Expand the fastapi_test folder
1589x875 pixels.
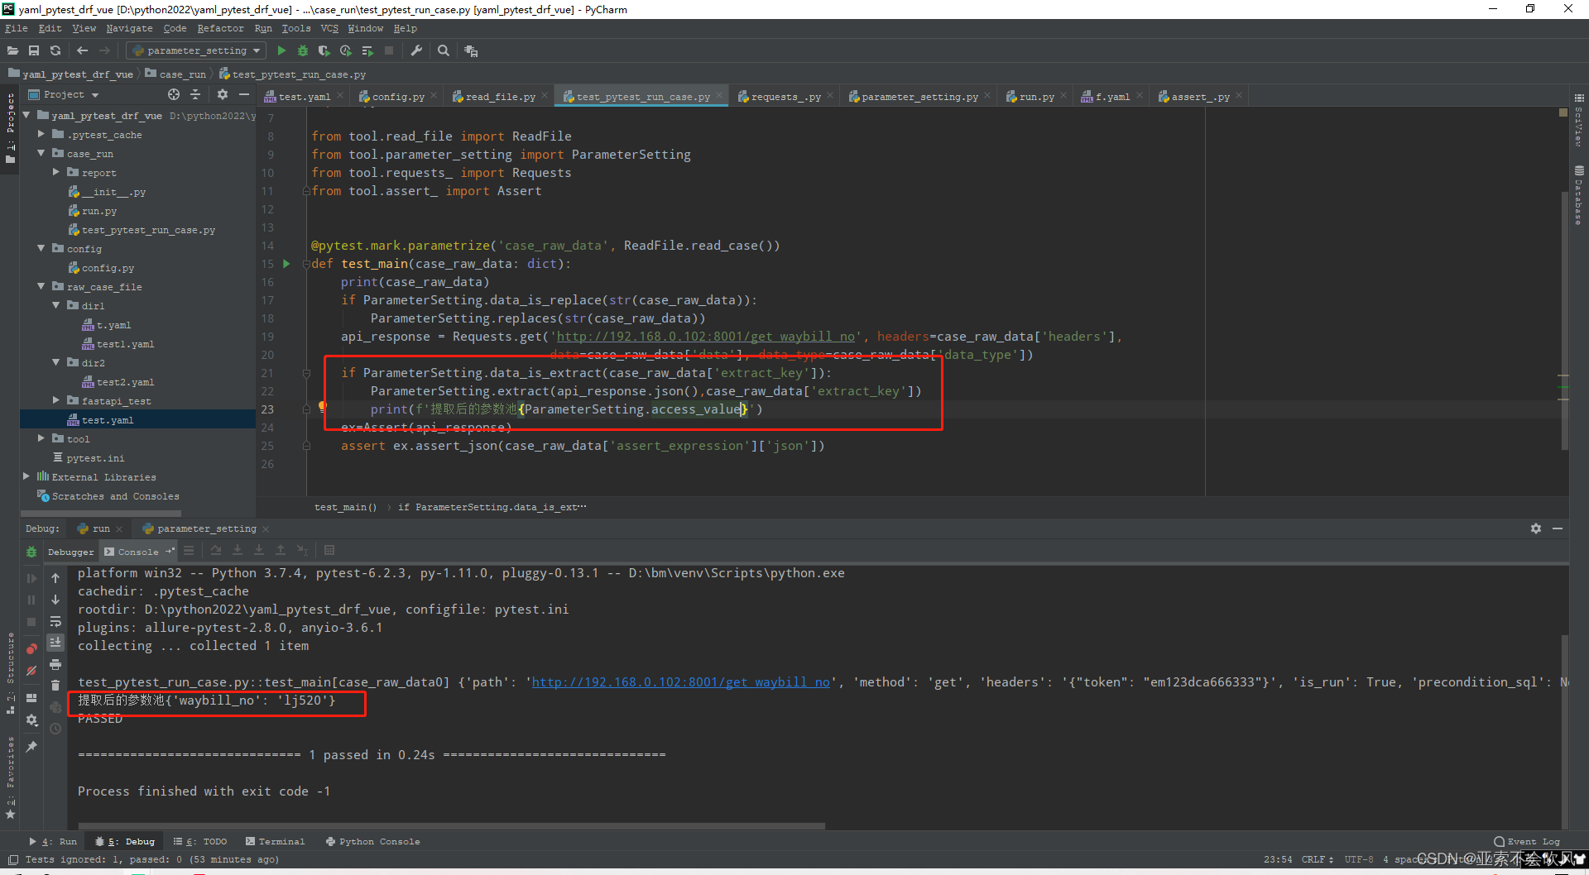click(56, 400)
